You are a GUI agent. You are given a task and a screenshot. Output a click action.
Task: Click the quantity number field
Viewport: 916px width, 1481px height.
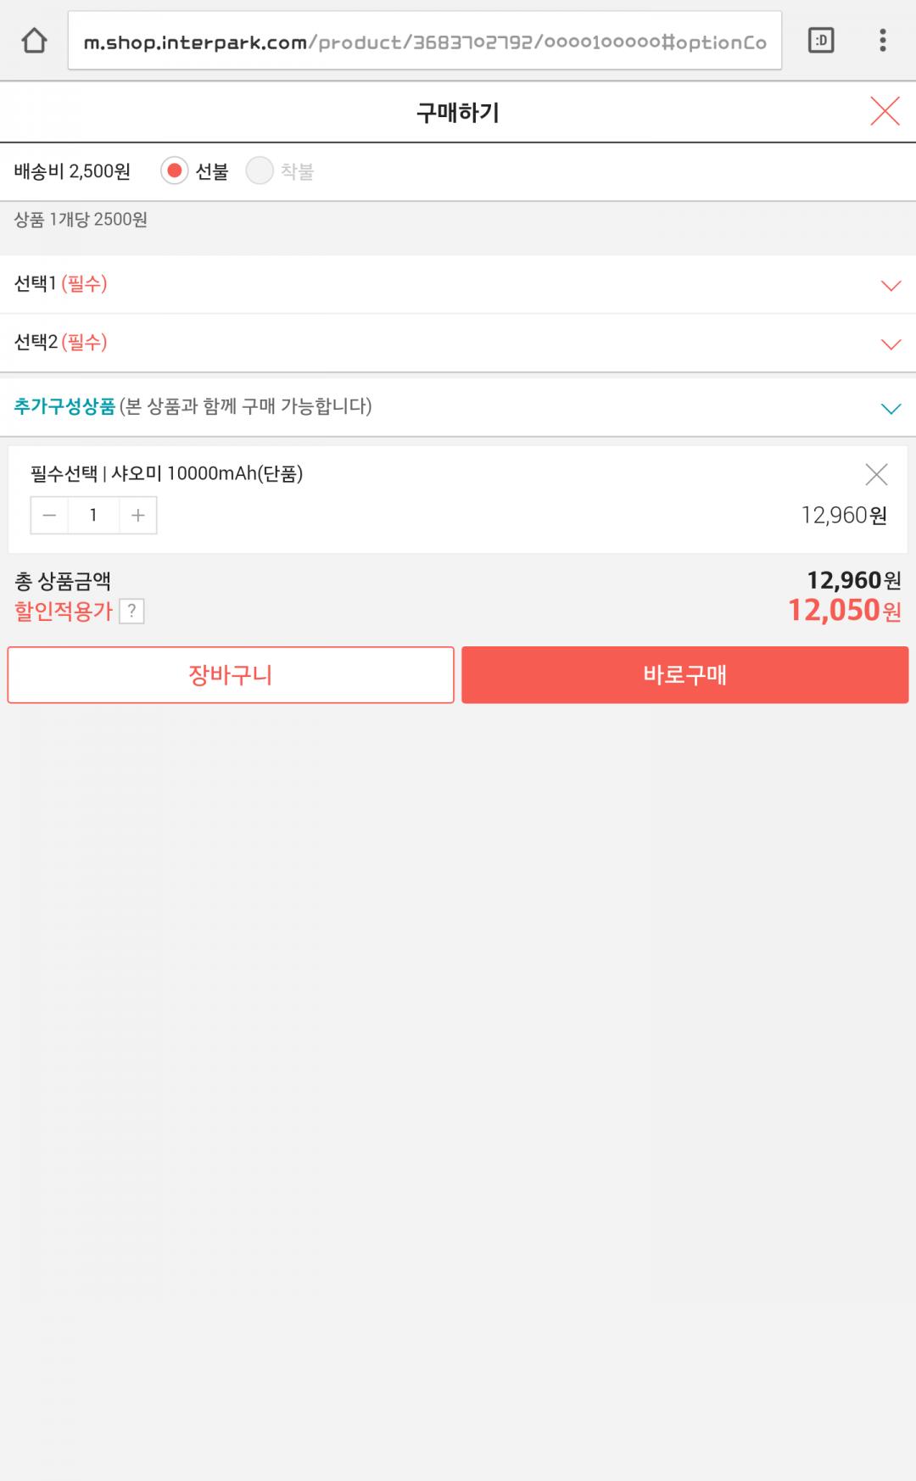(x=93, y=516)
